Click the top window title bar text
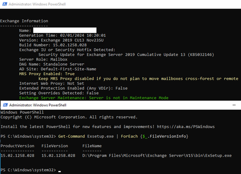The height and width of the screenshot is (174, 241). (x=37, y=4)
